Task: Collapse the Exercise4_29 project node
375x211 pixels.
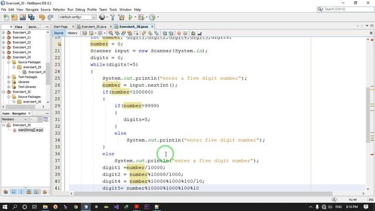Action: point(4,57)
